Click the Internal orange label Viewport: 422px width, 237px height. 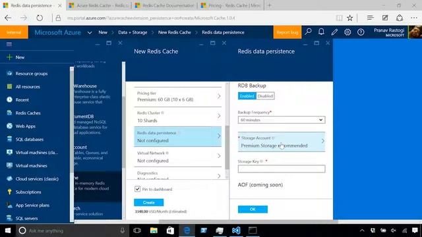[14, 32]
